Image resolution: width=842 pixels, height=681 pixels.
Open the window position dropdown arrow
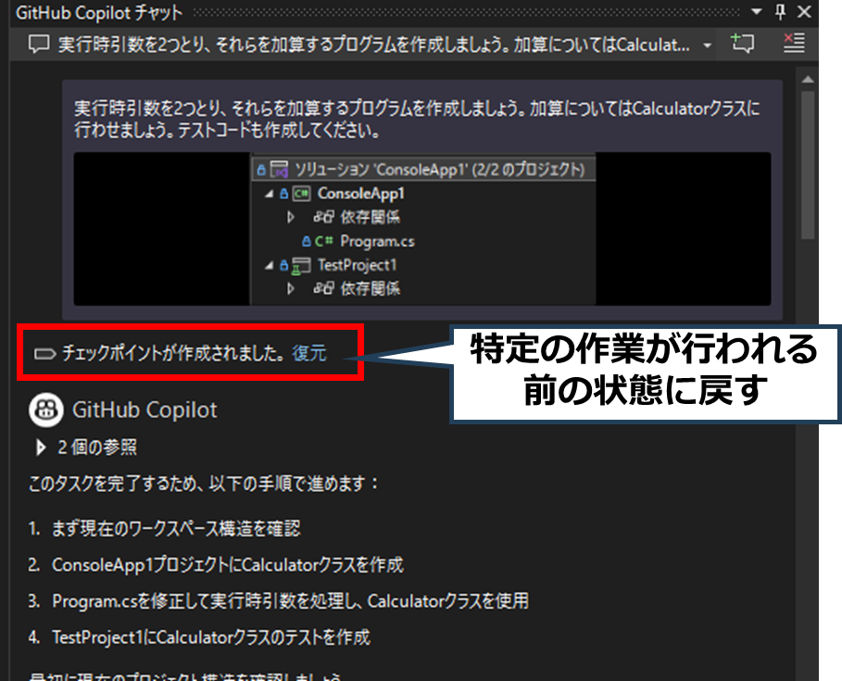(x=756, y=12)
